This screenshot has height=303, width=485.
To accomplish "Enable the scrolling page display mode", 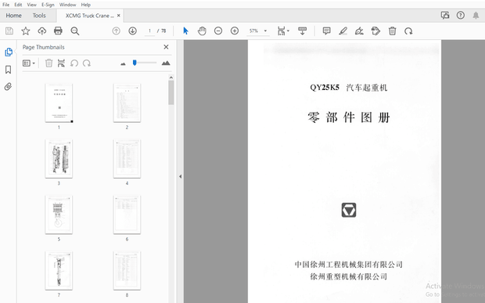I will click(302, 31).
